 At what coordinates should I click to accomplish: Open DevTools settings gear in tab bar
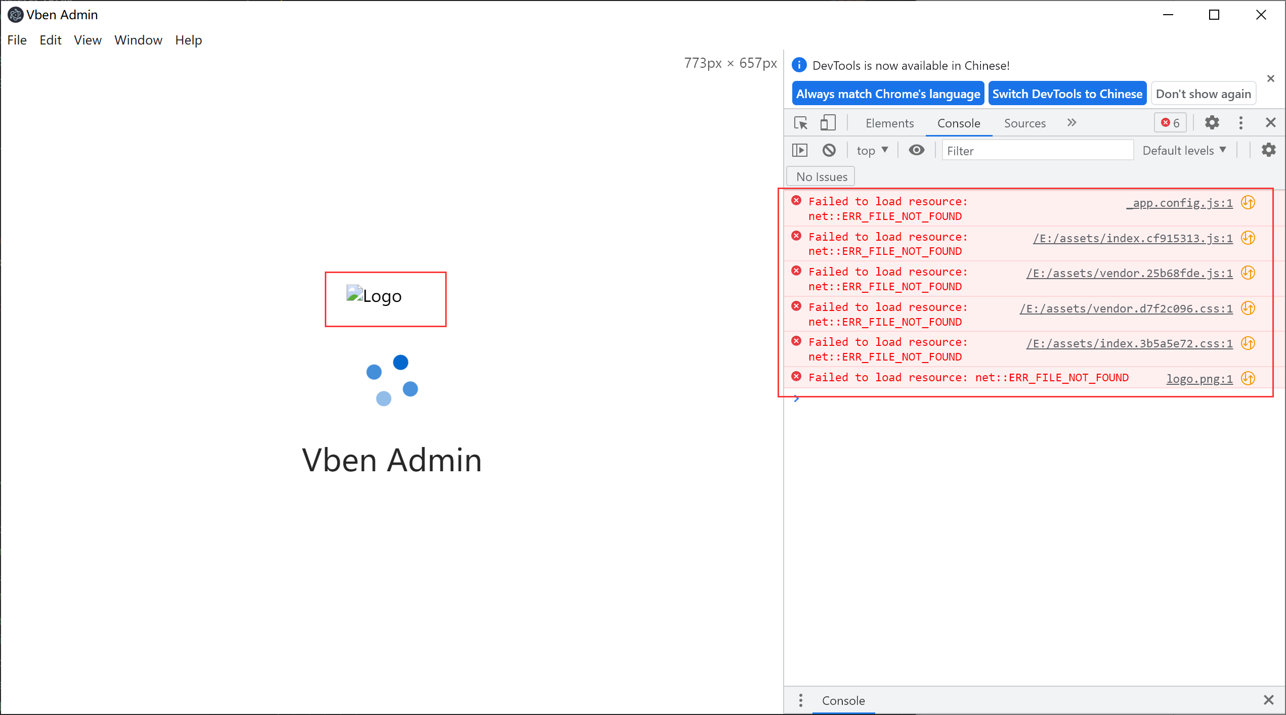pos(1212,123)
